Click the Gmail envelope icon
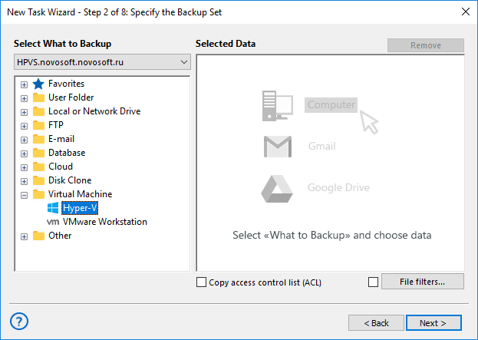This screenshot has height=340, width=478. click(x=278, y=147)
